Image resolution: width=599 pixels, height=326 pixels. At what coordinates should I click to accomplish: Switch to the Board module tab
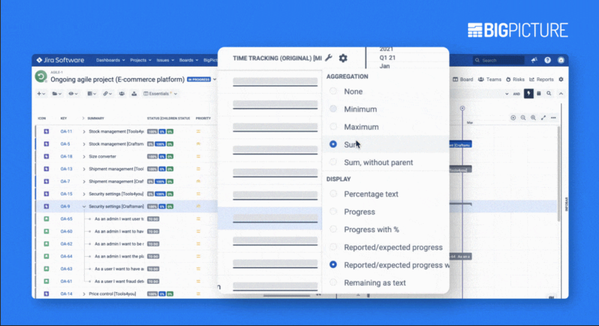point(463,79)
